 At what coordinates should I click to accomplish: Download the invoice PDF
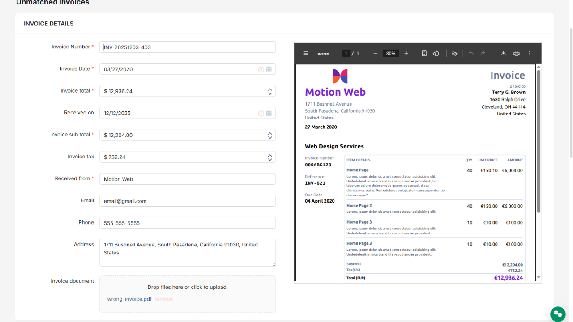point(503,53)
